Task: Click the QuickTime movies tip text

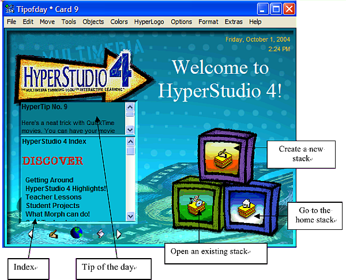Action: tap(68, 127)
